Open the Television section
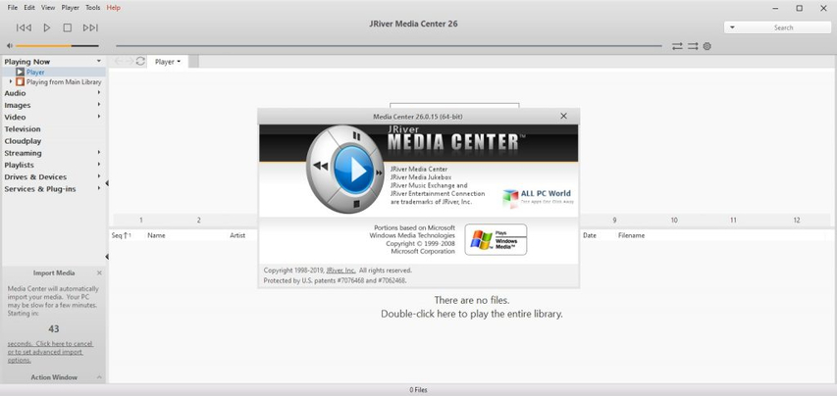Viewport: 837px width, 396px height. point(23,129)
